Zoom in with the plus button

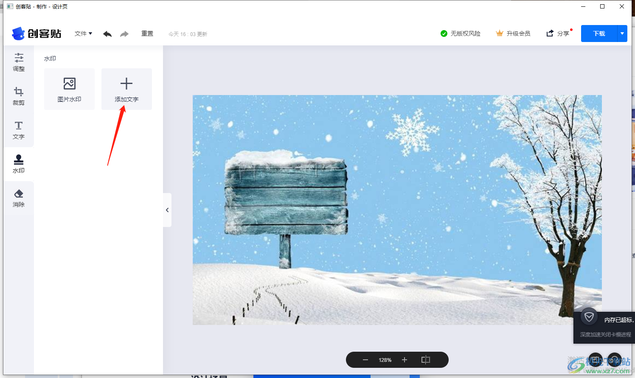click(x=405, y=360)
